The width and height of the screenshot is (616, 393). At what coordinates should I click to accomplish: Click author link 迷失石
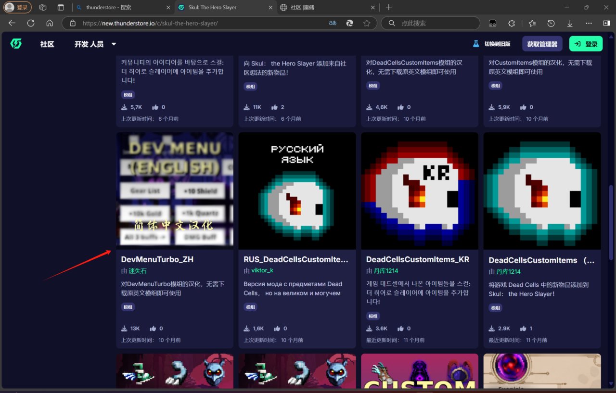138,271
